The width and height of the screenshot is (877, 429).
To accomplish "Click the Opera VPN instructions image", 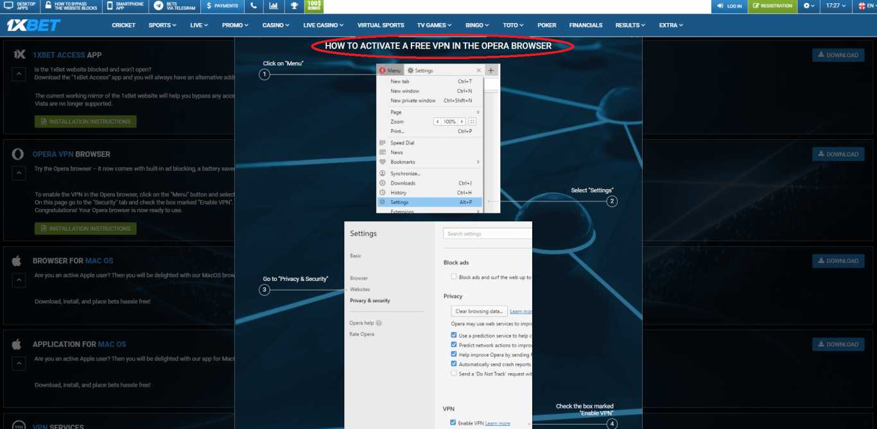I will 438,233.
